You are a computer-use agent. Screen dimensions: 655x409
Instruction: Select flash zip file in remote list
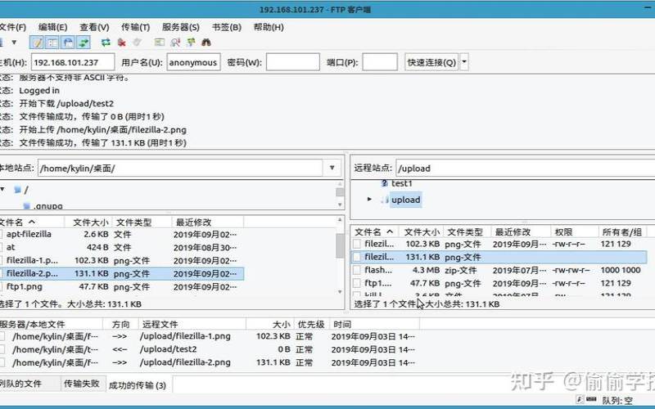(379, 270)
